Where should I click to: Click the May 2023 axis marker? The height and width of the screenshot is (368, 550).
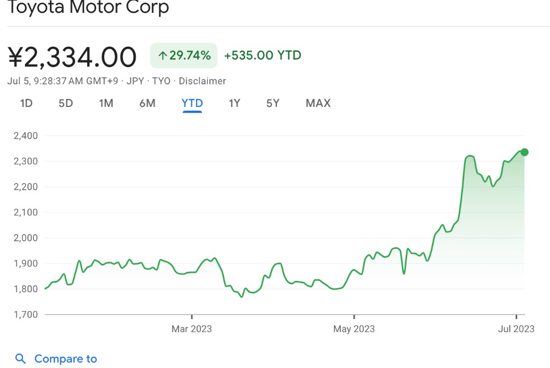tap(354, 328)
